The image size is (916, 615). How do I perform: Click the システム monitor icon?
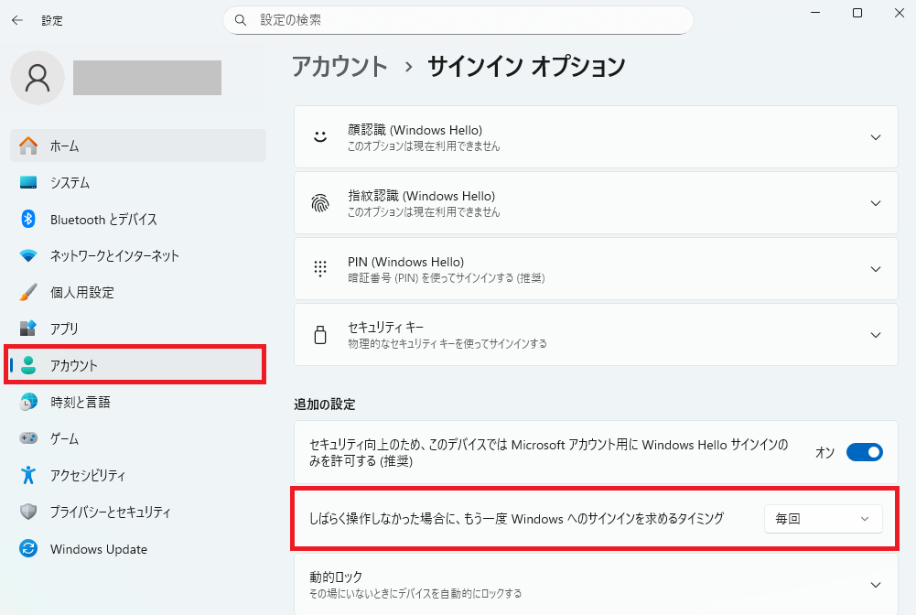pos(28,182)
